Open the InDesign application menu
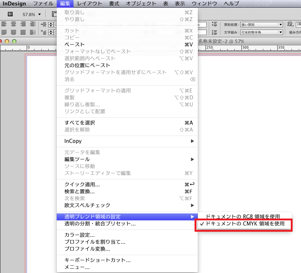 pos(14,4)
